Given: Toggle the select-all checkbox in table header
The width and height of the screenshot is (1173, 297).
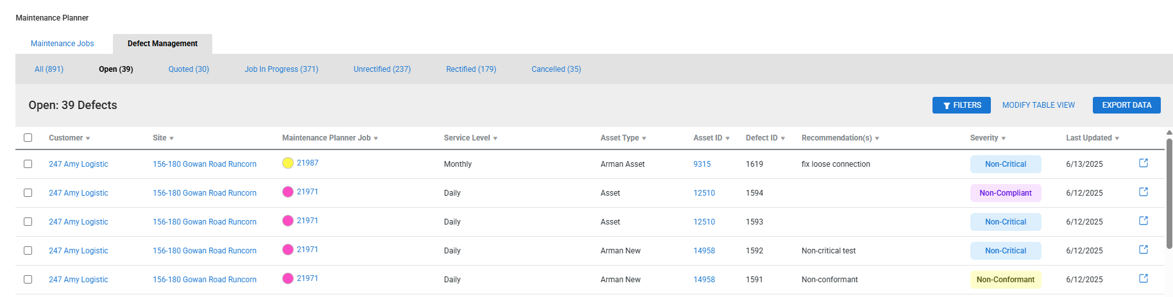Looking at the screenshot, I should point(28,138).
